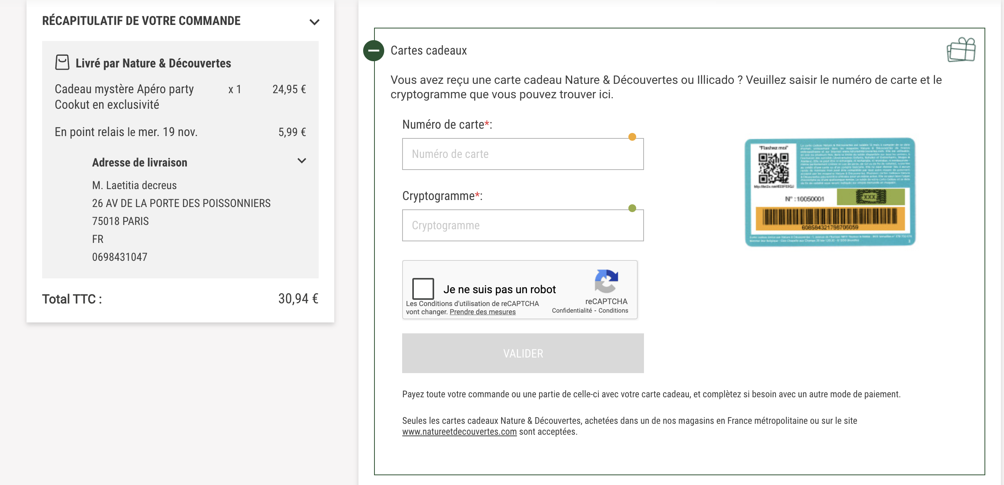
Task: Click the total amount 30,94 €
Action: (x=298, y=299)
